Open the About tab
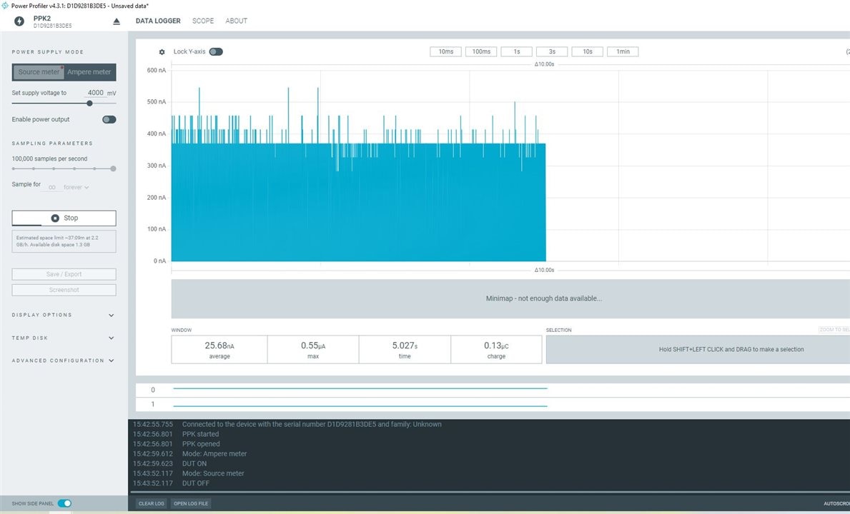This screenshot has height=514, width=850. click(237, 21)
